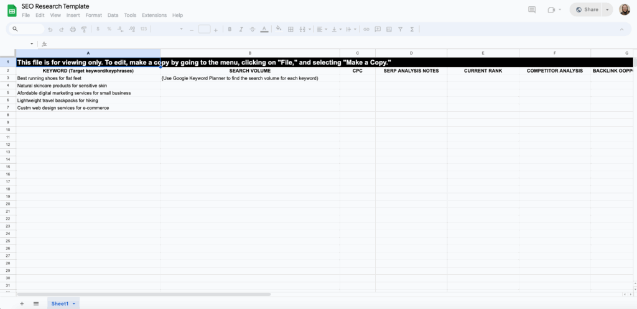Image resolution: width=637 pixels, height=309 pixels.
Task: Print the spreadsheet
Action: click(73, 29)
